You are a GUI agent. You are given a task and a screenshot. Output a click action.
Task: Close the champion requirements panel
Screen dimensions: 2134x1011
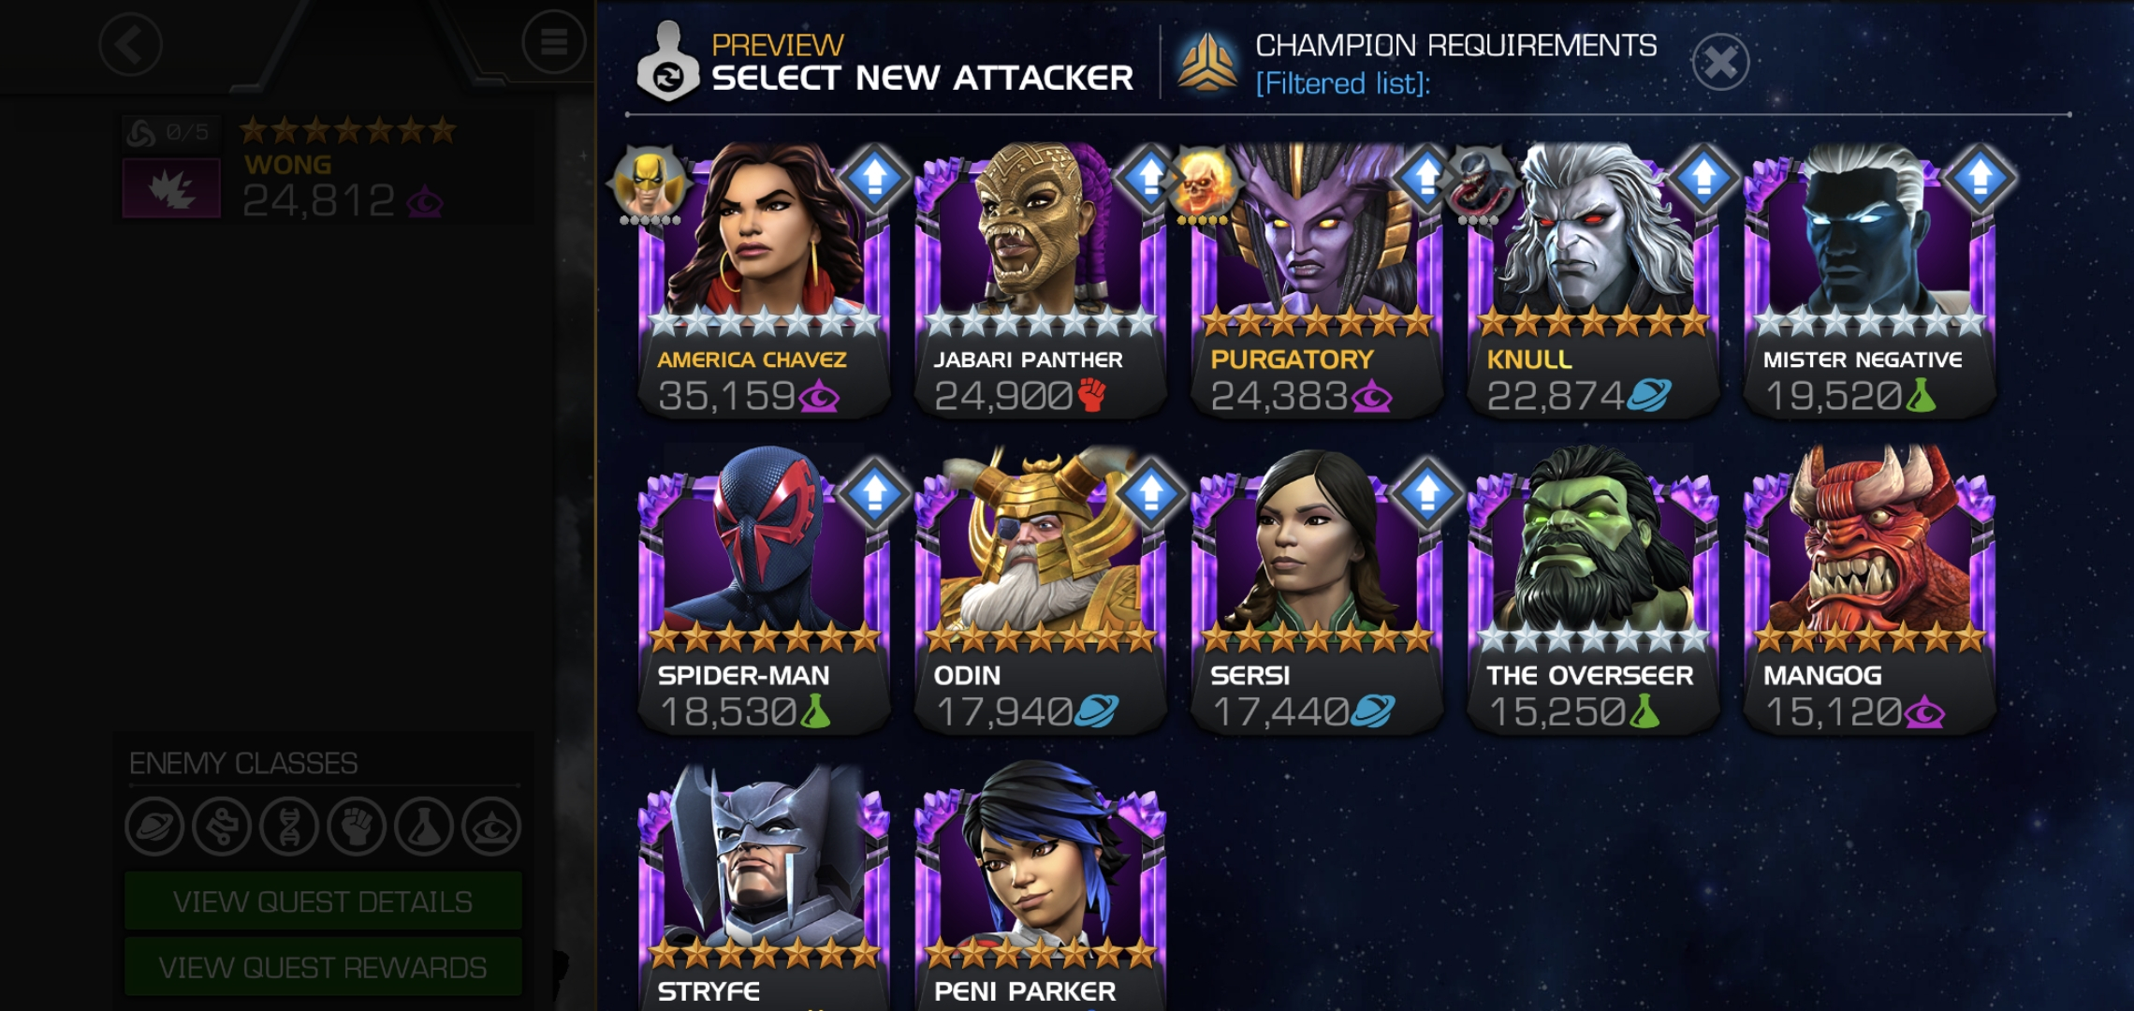pyautogui.click(x=1720, y=63)
